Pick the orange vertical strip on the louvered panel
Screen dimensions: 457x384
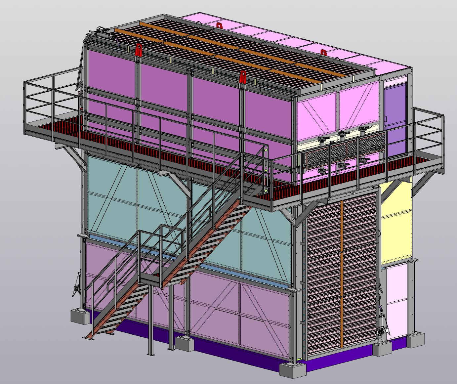click(x=341, y=275)
